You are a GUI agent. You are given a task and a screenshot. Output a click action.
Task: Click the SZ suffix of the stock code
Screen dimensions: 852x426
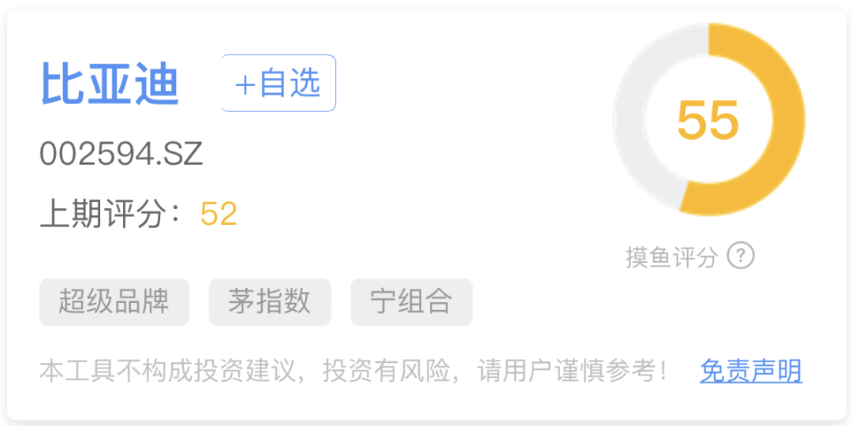(186, 155)
